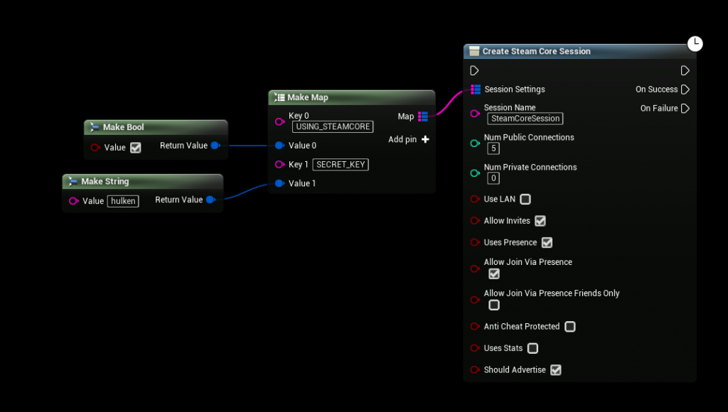Enable the Use LAN checkbox
Screen dimensions: 728x412
tap(525, 200)
